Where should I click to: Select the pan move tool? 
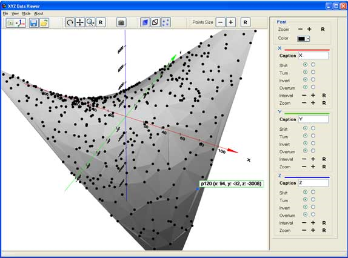80,22
